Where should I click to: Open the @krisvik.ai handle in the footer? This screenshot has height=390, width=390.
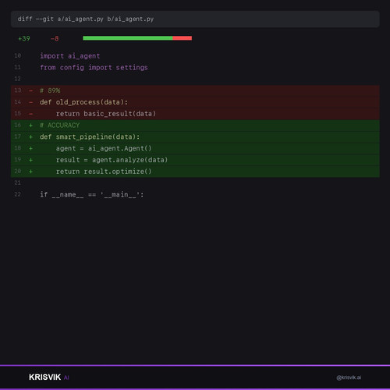coord(349,378)
